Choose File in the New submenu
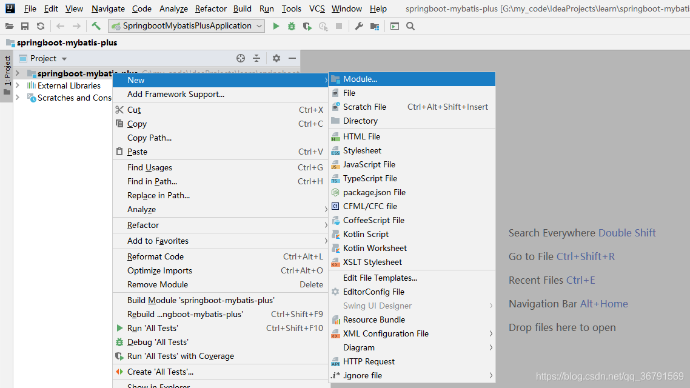The width and height of the screenshot is (690, 388). click(412, 93)
